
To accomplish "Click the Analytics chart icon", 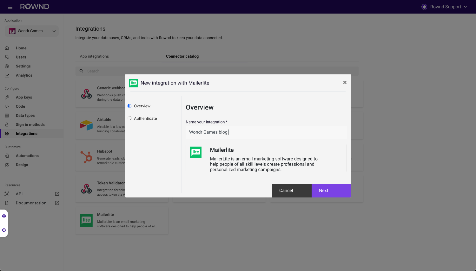I will coord(7,75).
